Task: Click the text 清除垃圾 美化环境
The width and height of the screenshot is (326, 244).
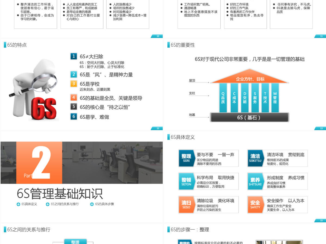Action: [x=215, y=201]
